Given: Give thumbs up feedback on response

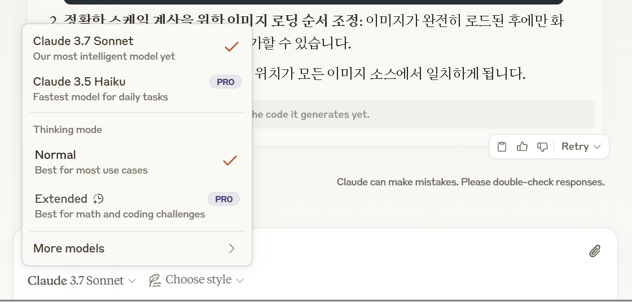Looking at the screenshot, I should point(522,146).
